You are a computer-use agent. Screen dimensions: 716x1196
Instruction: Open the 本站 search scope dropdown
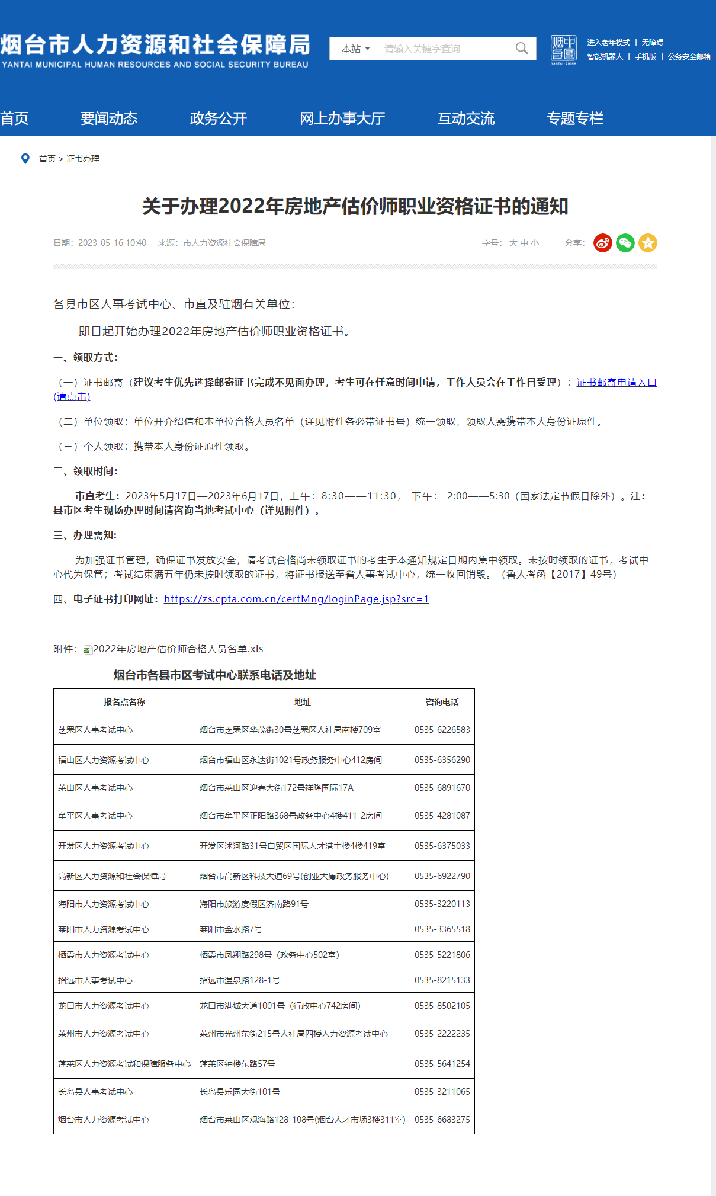(x=355, y=49)
